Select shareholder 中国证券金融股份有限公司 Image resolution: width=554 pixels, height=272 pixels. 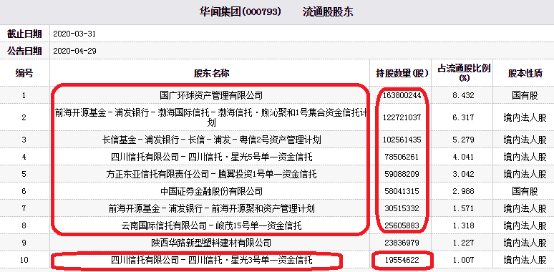click(211, 191)
